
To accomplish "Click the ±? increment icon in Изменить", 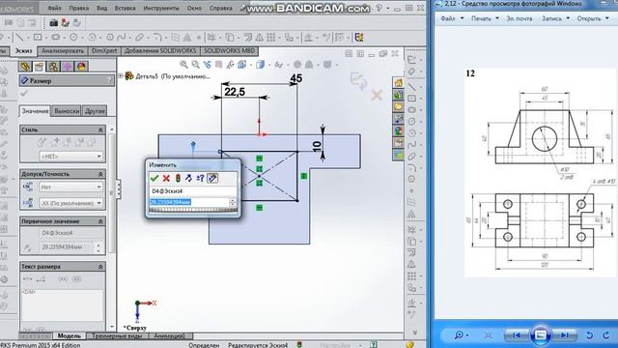I will pos(200,178).
